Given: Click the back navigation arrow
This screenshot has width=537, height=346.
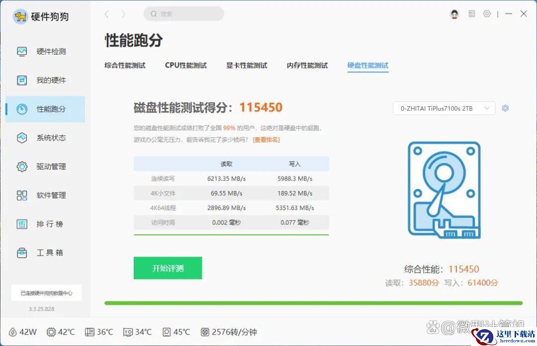Looking at the screenshot, I should click(x=106, y=14).
